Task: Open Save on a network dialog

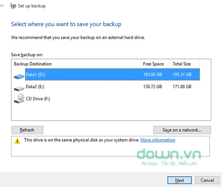Action: point(182,130)
